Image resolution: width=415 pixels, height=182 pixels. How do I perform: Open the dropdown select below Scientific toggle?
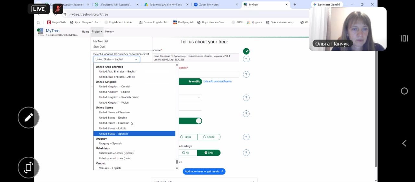click(190, 97)
